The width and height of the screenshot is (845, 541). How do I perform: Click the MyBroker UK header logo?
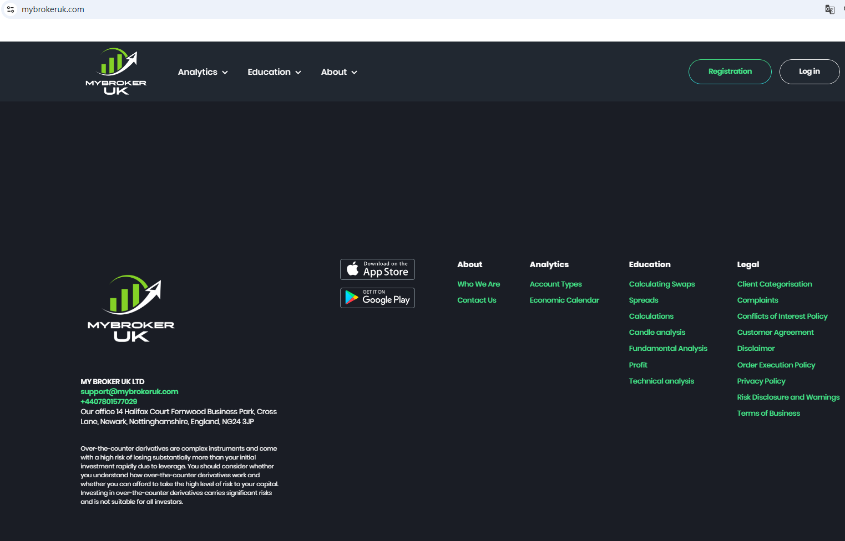tap(116, 72)
